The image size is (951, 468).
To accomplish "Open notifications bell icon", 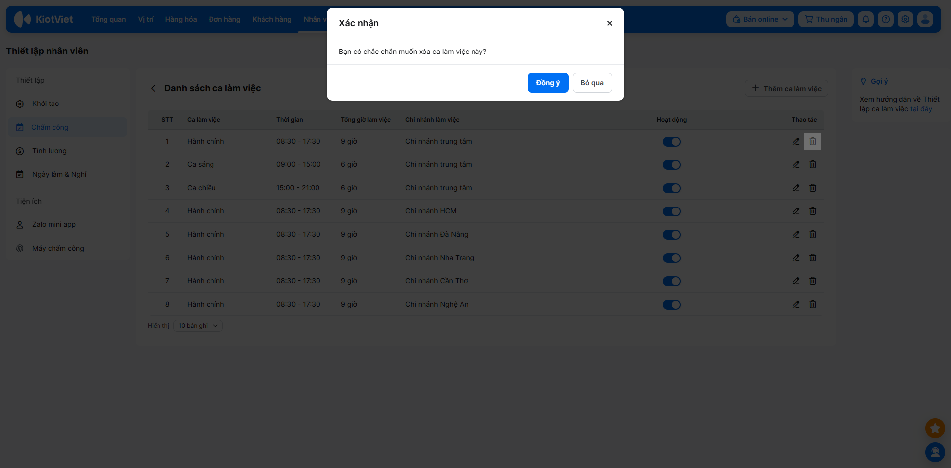I will point(866,19).
